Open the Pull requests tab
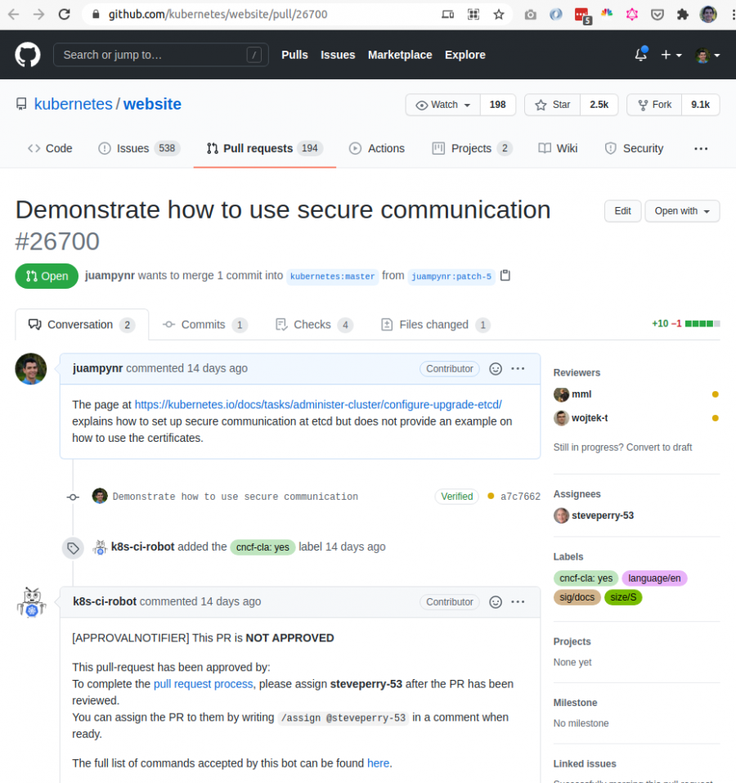The height and width of the screenshot is (783, 736). [264, 148]
